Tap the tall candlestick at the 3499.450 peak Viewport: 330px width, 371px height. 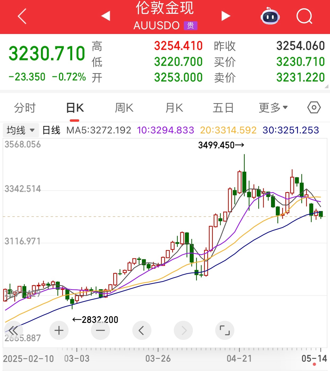(x=244, y=175)
